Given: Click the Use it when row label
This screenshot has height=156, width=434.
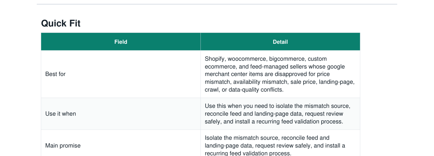Looking at the screenshot, I should [61, 114].
